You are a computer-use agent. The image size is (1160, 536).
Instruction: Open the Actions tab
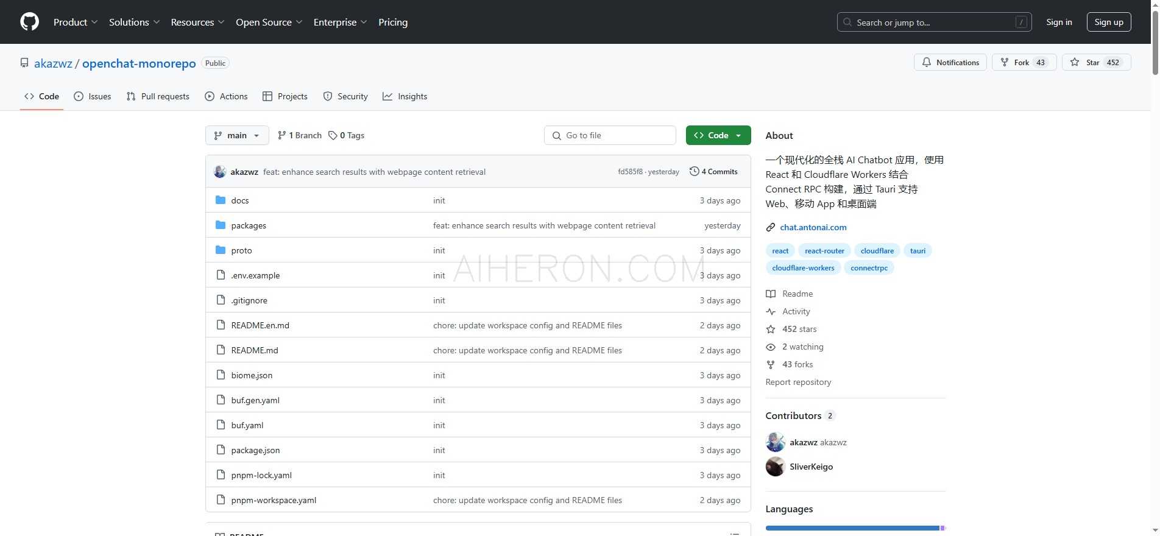point(227,96)
